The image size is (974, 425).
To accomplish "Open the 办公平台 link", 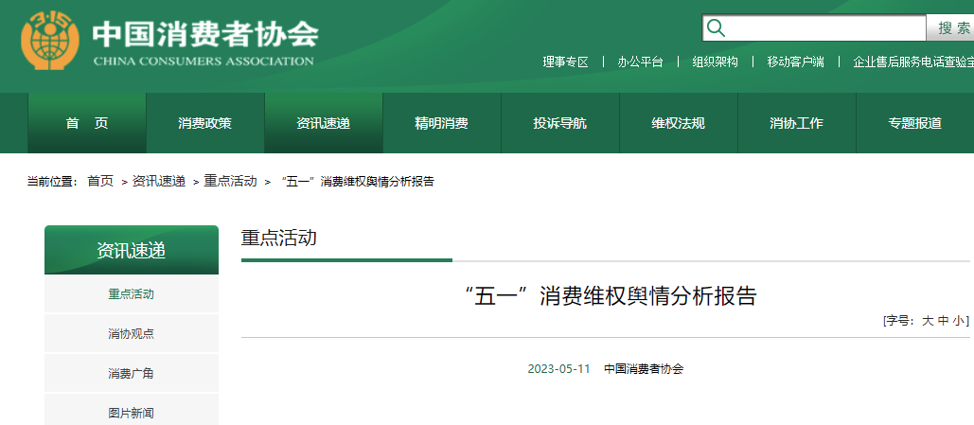I will pyautogui.click(x=640, y=62).
